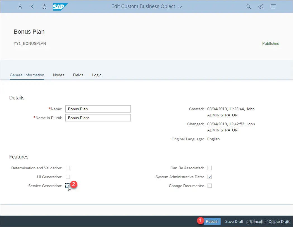The image size is (293, 227).
Task: Enable the Change Documents checkbox
Action: [x=210, y=185]
